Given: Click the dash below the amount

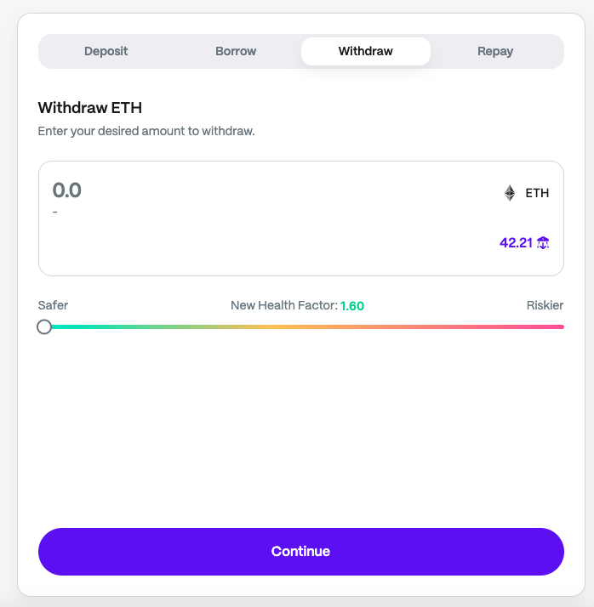Looking at the screenshot, I should click(55, 212).
